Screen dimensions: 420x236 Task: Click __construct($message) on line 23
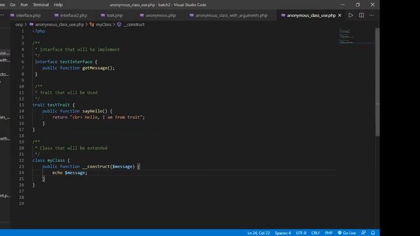[x=108, y=167]
